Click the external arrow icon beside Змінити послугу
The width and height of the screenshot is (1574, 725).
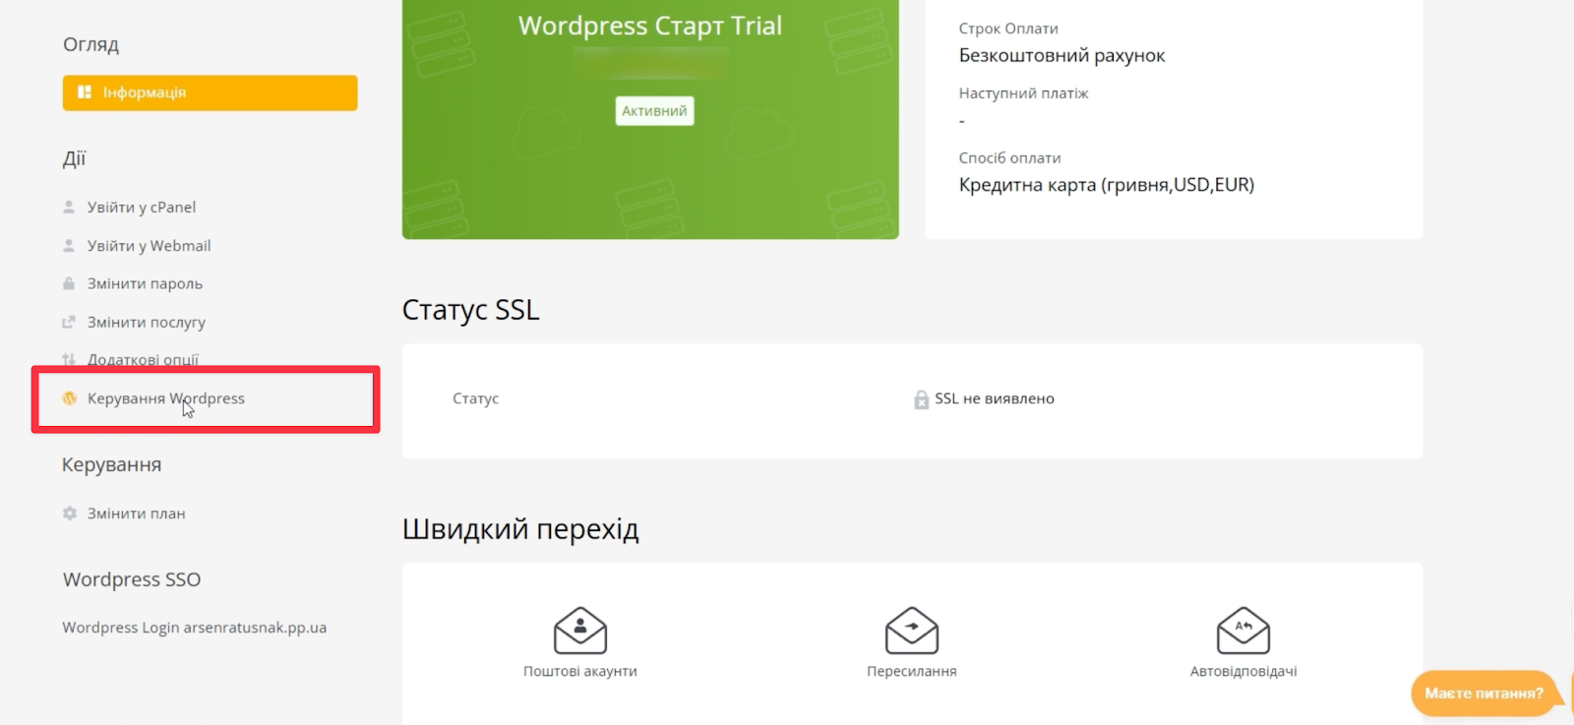(69, 322)
